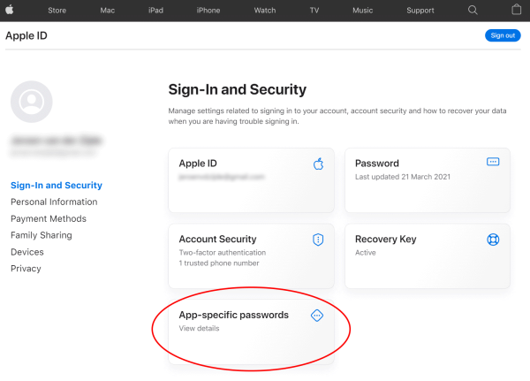Click the Password card dots icon

[493, 163]
